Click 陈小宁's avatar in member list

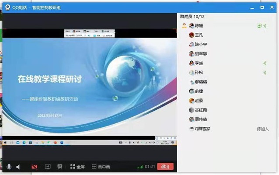(x=192, y=44)
